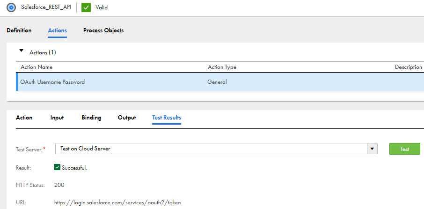The image size is (424, 209).
Task: Switch to the Actions tab
Action: [57, 30]
